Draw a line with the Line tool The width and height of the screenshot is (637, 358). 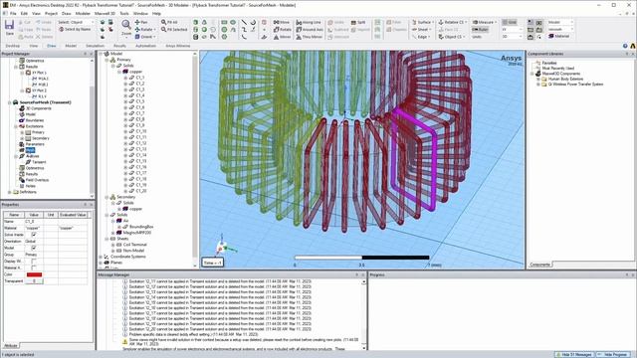244,22
